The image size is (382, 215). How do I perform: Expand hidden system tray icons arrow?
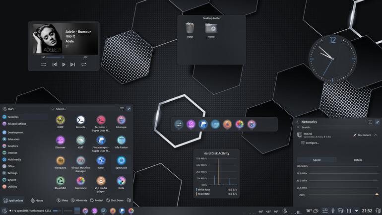click(x=356, y=211)
